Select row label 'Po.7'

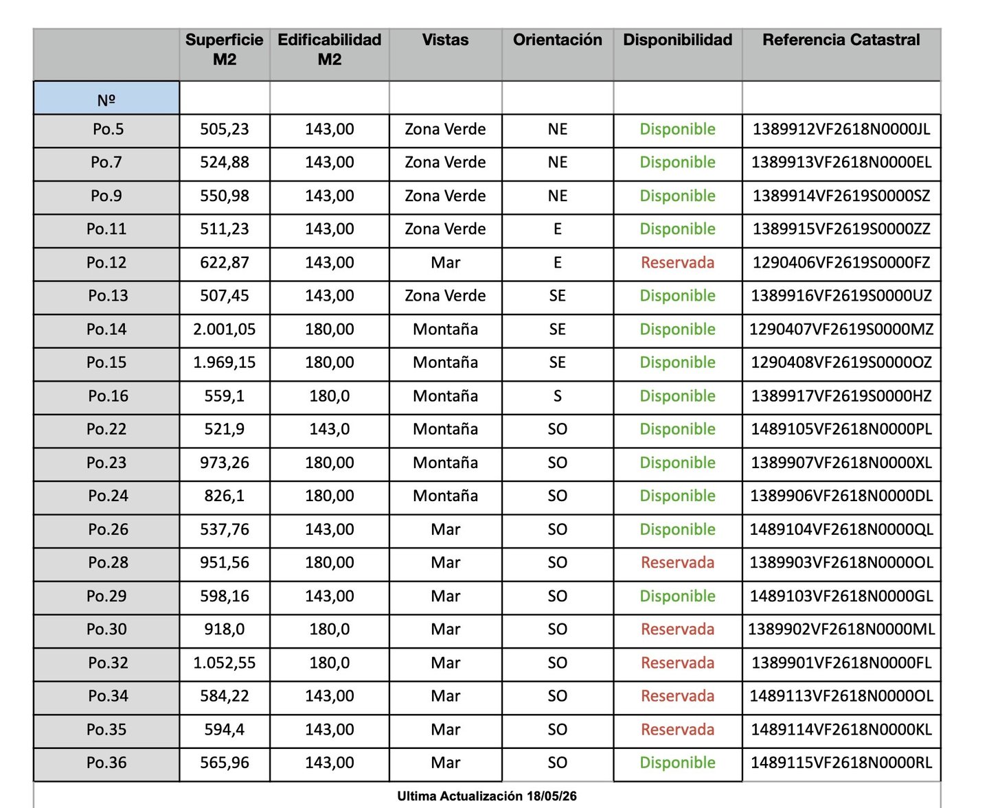(x=106, y=162)
